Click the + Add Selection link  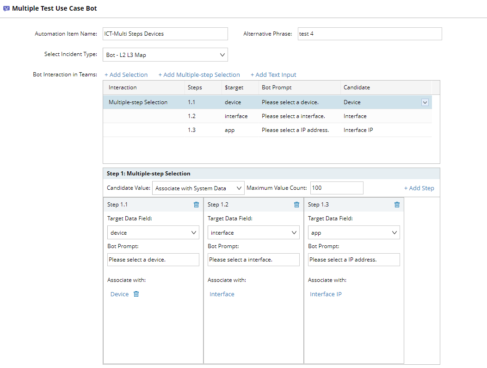click(x=126, y=75)
